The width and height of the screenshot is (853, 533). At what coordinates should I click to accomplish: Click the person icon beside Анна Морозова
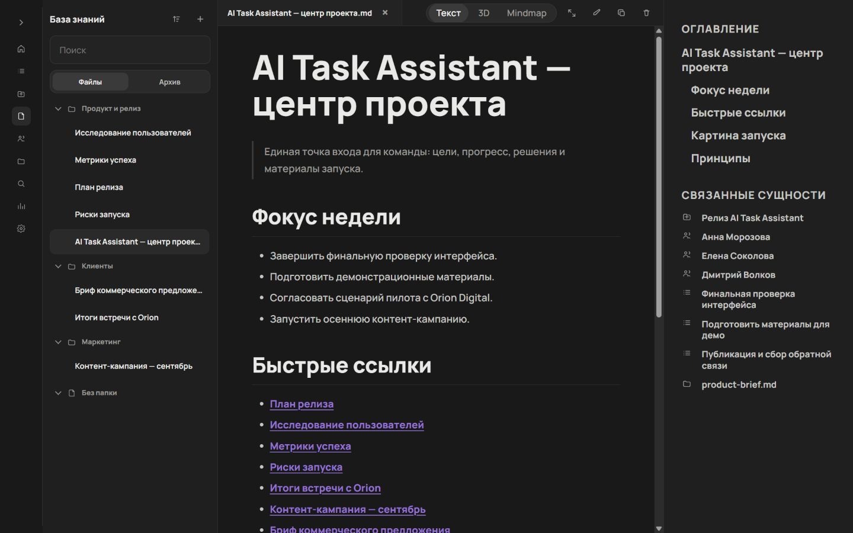687,236
